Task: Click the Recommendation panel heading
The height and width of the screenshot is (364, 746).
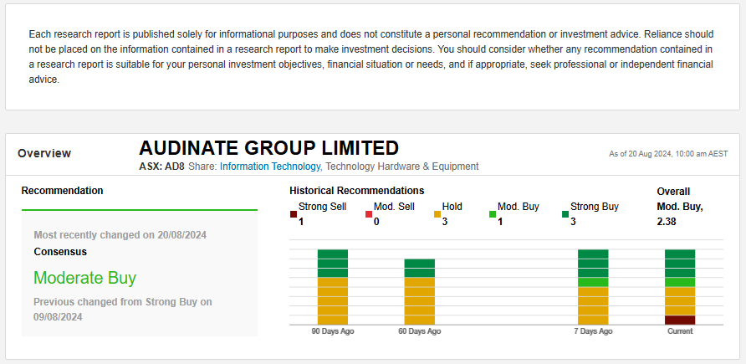Action: pyautogui.click(x=63, y=191)
